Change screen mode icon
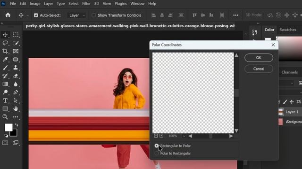 [16, 143]
